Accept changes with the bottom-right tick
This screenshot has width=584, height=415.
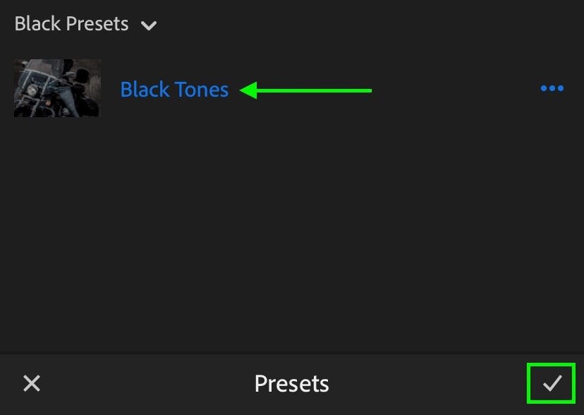[552, 383]
